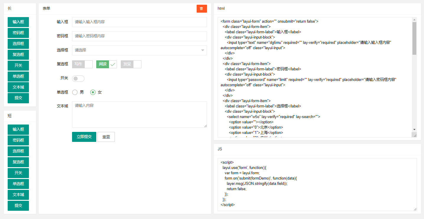Uncheck the 阅读 checkbox
This screenshot has height=219, width=424.
(x=107, y=64)
